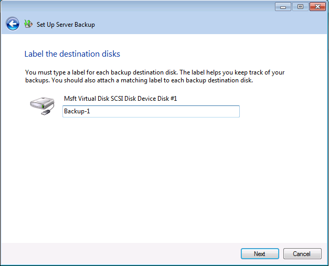Click Next to continue the wizard
Image resolution: width=329 pixels, height=266 pixels.
pos(260,254)
